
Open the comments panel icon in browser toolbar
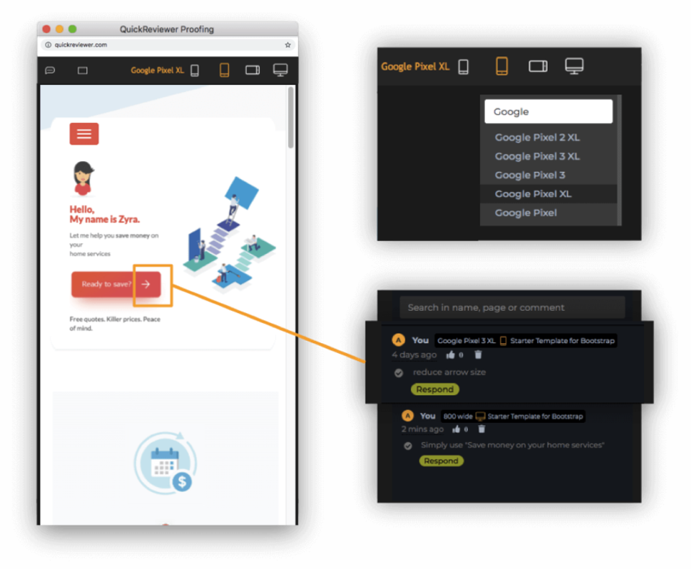coord(50,70)
